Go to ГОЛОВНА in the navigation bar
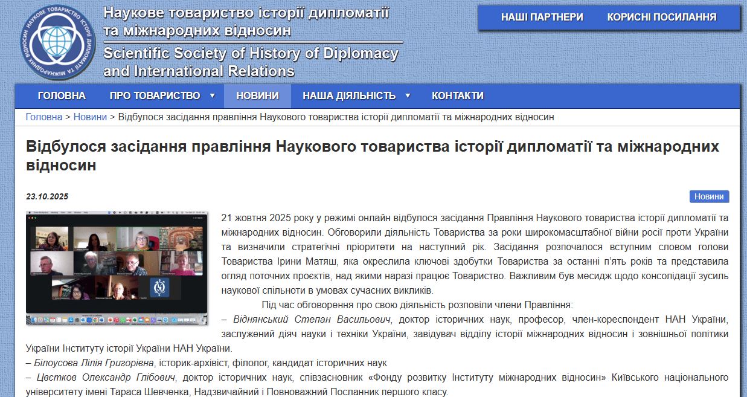747x397 pixels. 62,95
